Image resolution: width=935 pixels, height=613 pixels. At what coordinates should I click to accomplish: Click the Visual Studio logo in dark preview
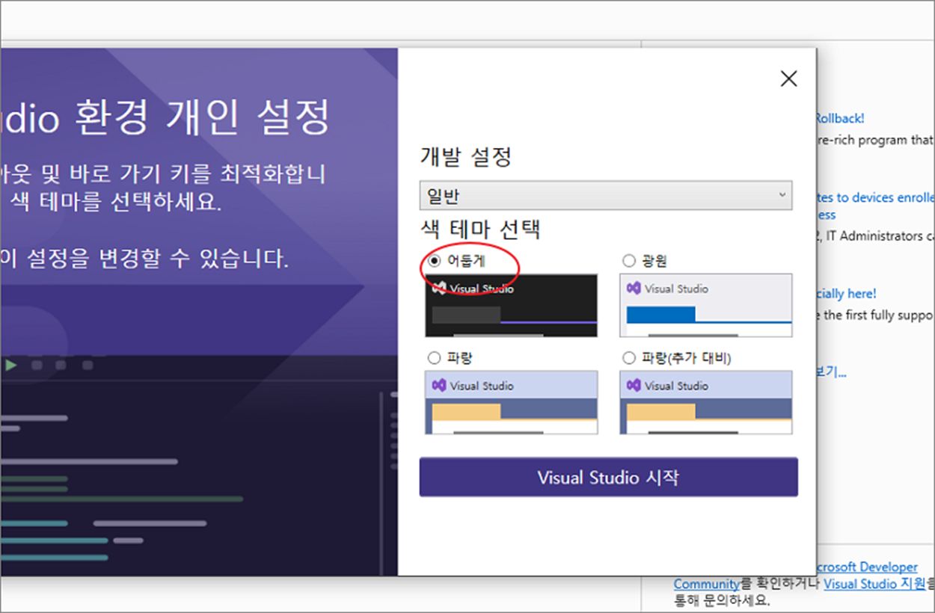point(439,289)
